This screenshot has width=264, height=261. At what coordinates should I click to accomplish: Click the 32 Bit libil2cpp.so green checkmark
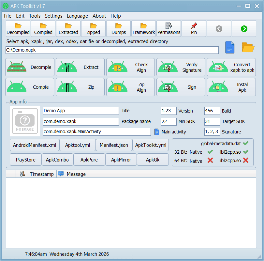246,152
